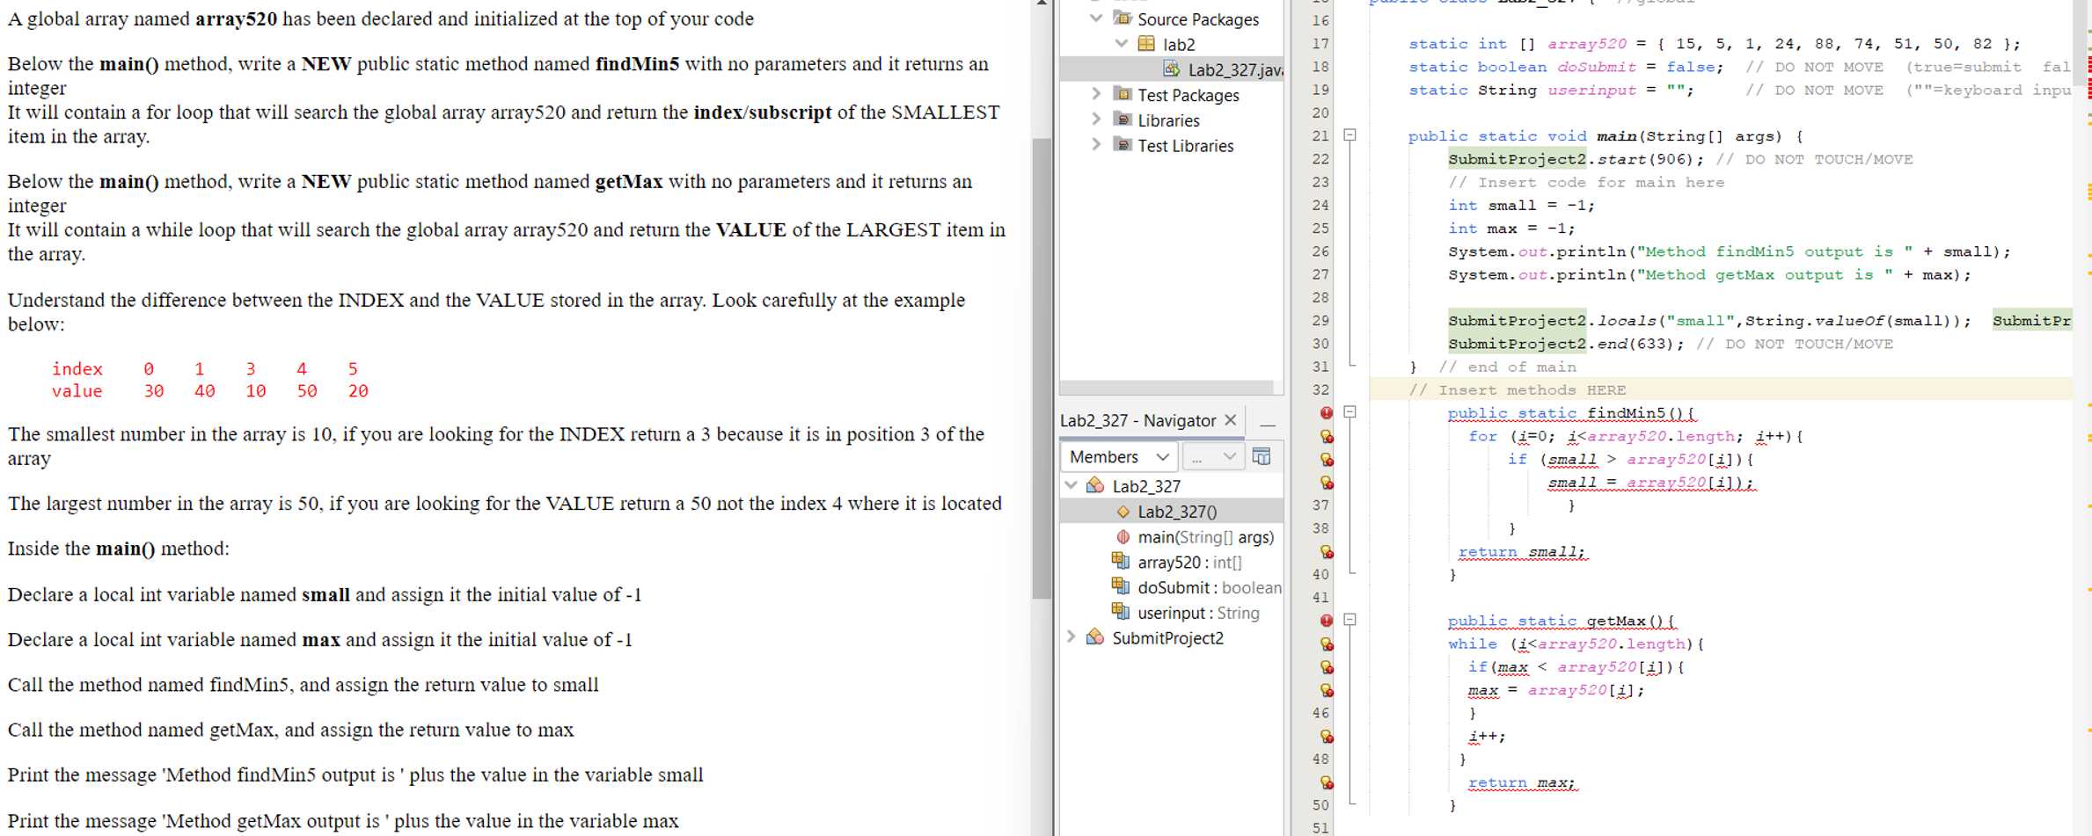Collapse the main method code fold at line 21
This screenshot has height=836, width=2092.
tap(1348, 136)
